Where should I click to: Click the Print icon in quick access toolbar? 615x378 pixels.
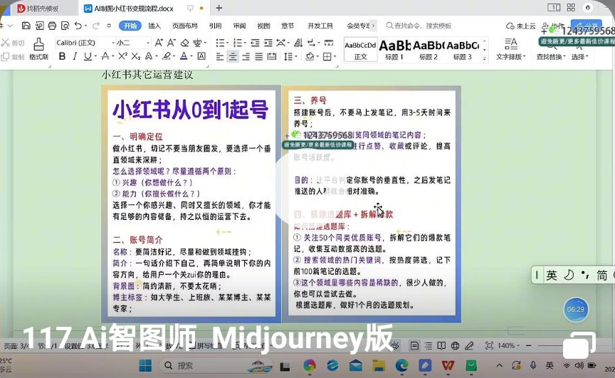(52, 26)
